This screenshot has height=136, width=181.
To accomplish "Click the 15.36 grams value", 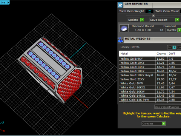I will [160, 100].
